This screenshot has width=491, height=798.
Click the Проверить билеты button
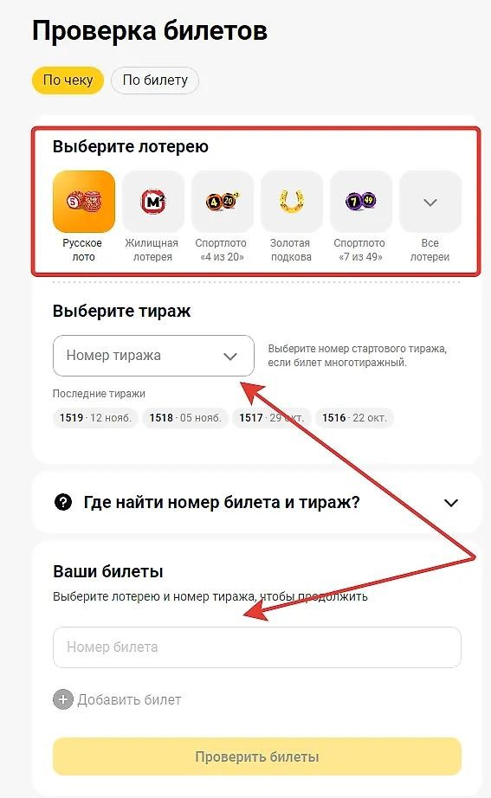pos(257,756)
